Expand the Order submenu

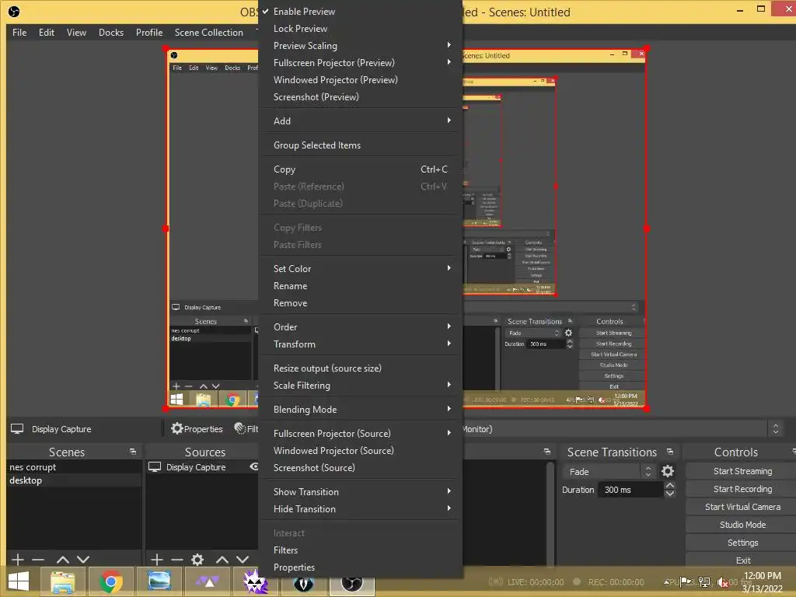[x=361, y=327]
